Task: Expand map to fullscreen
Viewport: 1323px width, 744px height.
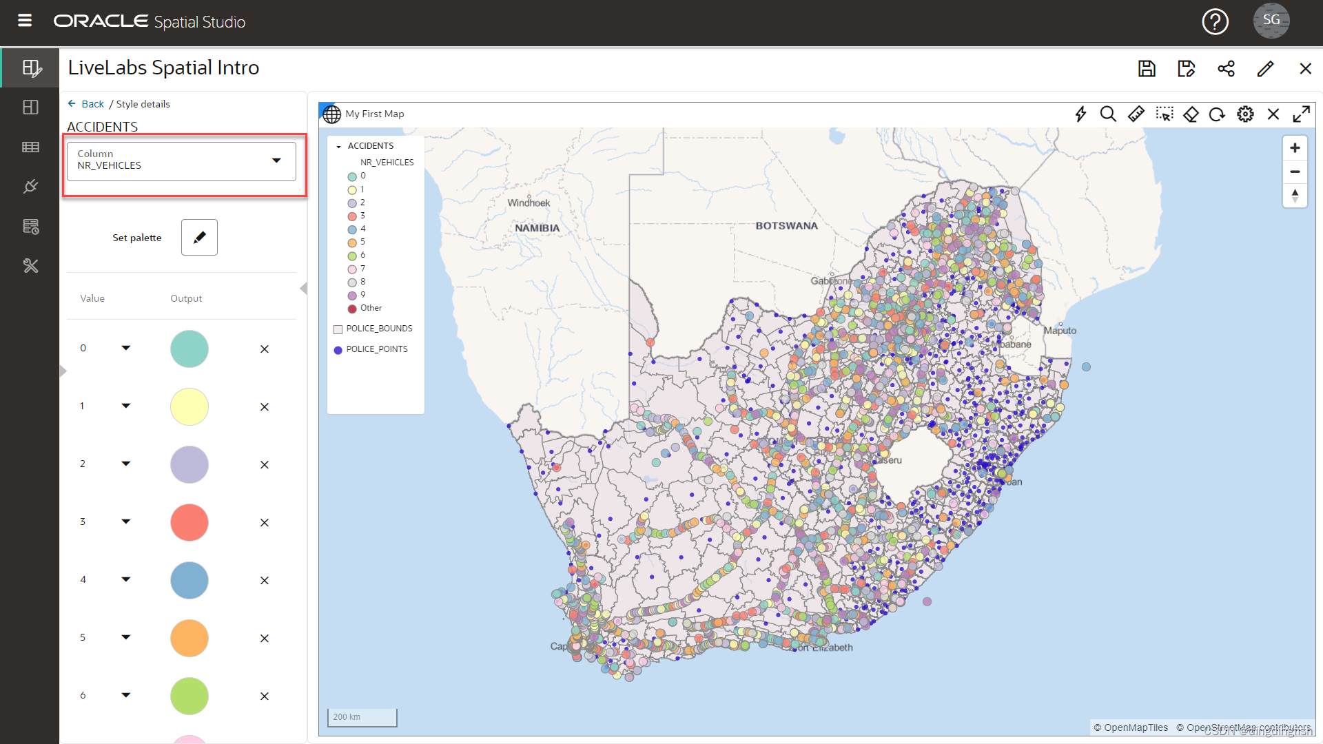Action: (1301, 114)
